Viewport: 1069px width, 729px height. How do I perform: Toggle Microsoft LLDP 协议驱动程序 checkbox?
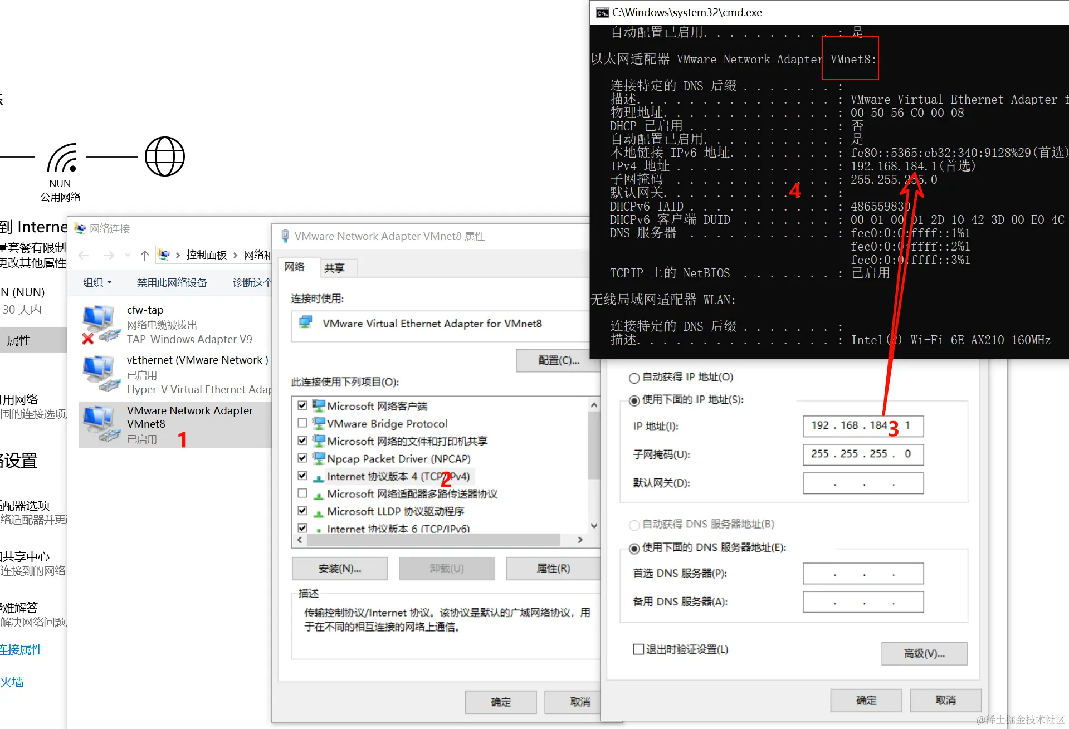pyautogui.click(x=302, y=511)
